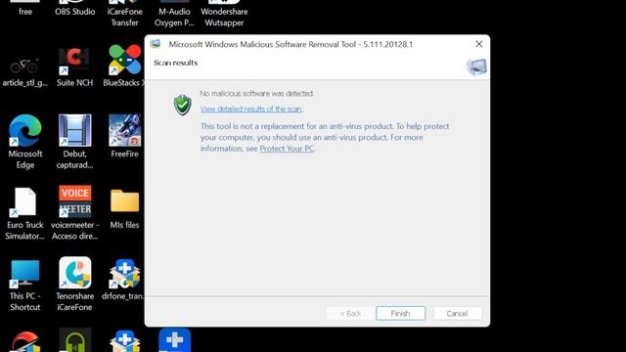Select the article_stl_g... bicycle icon

pos(24,66)
